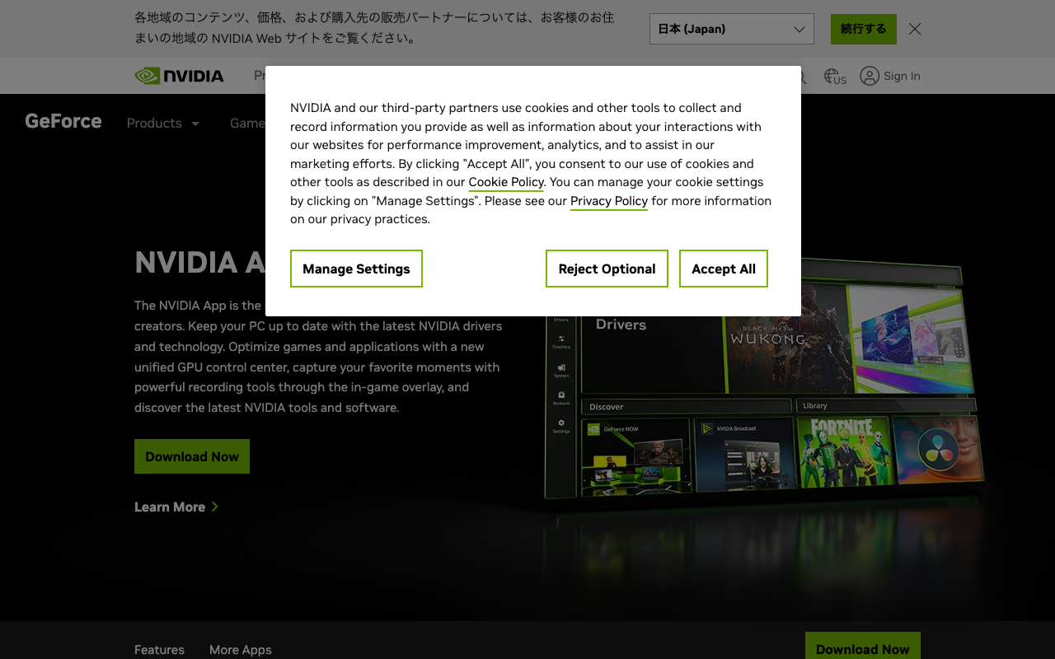The height and width of the screenshot is (659, 1055).
Task: Open the Cookie Policy link
Action: click(506, 182)
